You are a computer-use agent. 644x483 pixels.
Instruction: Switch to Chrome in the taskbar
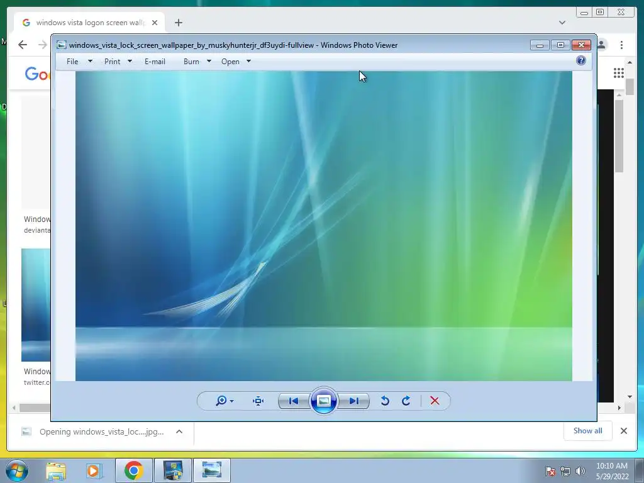pos(133,470)
